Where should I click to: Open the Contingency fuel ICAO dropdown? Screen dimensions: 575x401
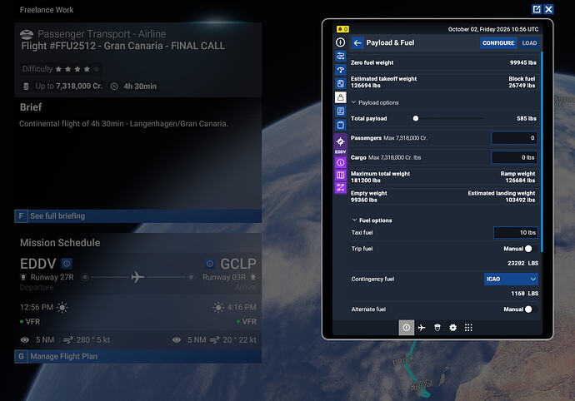511,279
